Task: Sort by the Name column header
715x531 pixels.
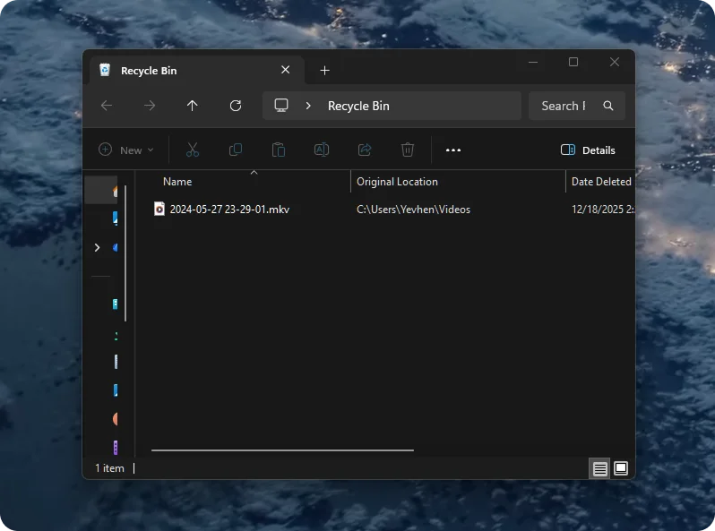Action: click(177, 182)
